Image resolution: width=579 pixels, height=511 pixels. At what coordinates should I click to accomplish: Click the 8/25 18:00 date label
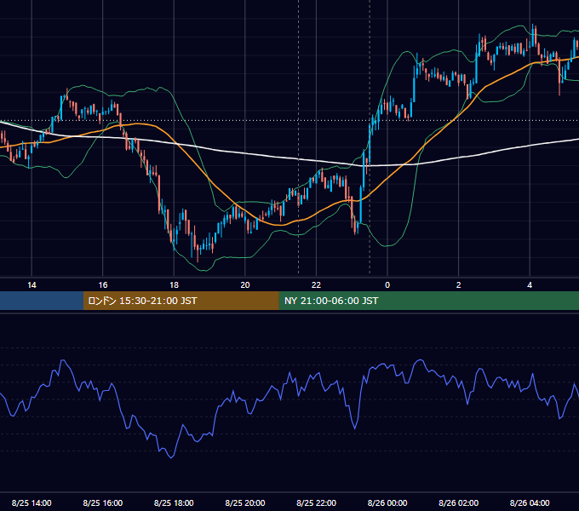[x=174, y=502]
